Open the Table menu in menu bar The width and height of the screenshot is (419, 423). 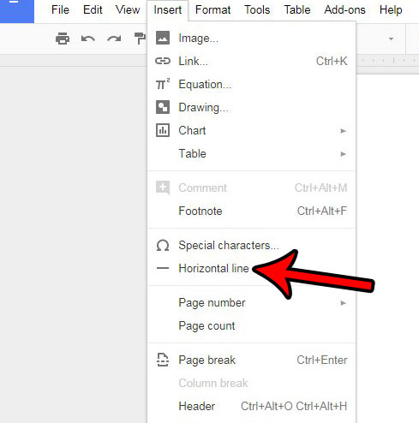297,9
